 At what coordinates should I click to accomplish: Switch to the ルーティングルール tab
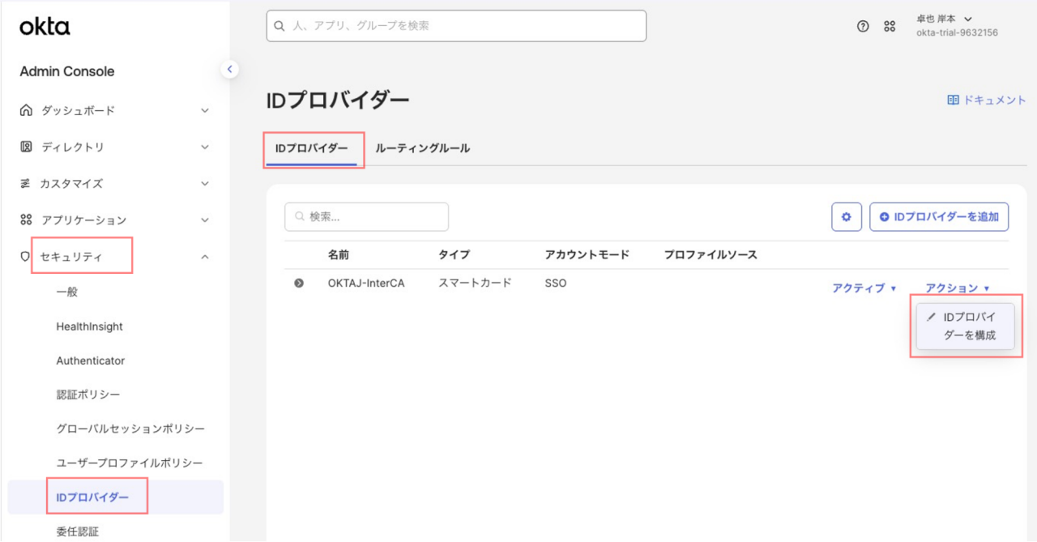click(422, 148)
